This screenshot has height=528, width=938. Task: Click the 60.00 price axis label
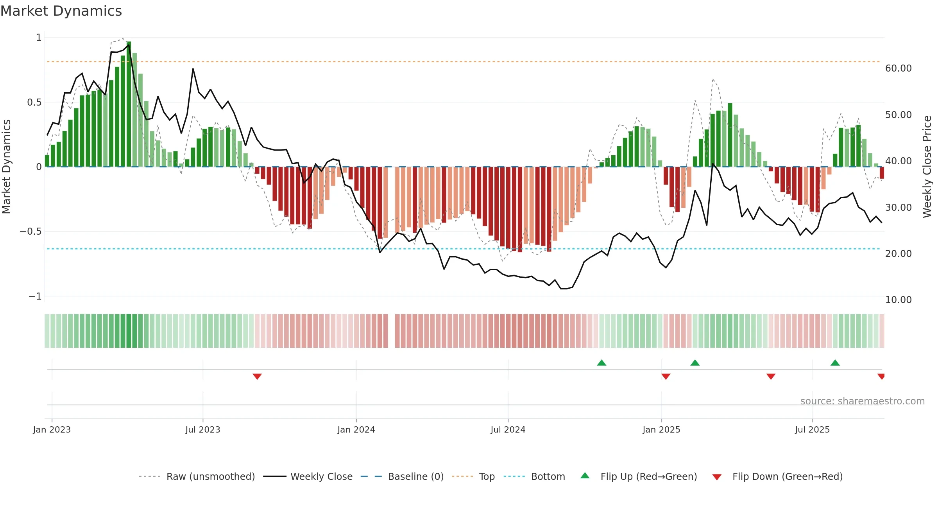pyautogui.click(x=899, y=68)
